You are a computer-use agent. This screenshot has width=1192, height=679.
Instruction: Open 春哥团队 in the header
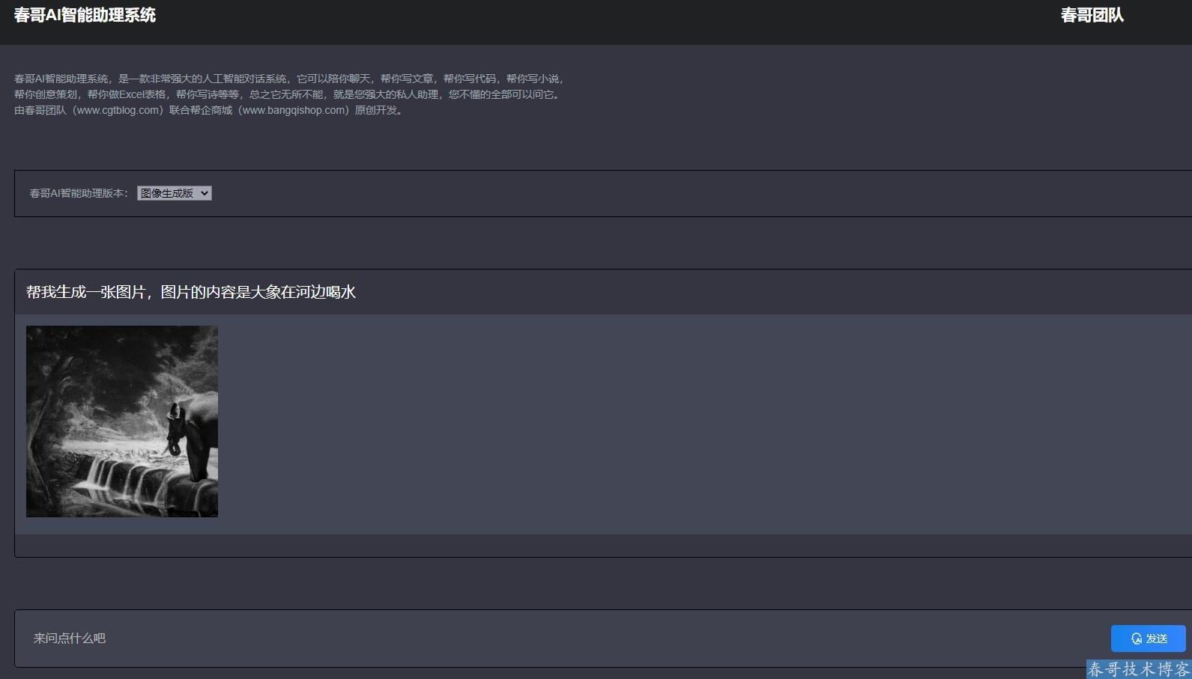tap(1092, 16)
